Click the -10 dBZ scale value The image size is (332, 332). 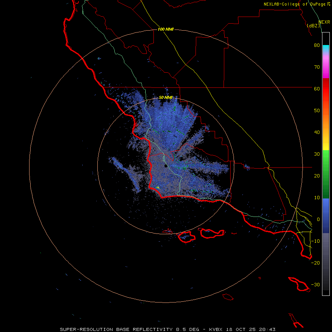tap(315, 241)
